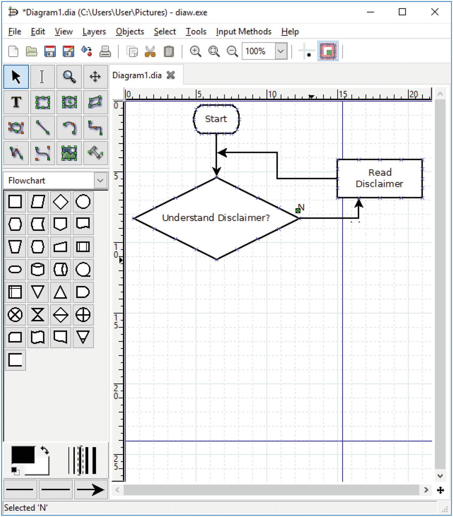Switch to the Diagram1.dia tab
This screenshot has height=517, width=453.
point(137,75)
